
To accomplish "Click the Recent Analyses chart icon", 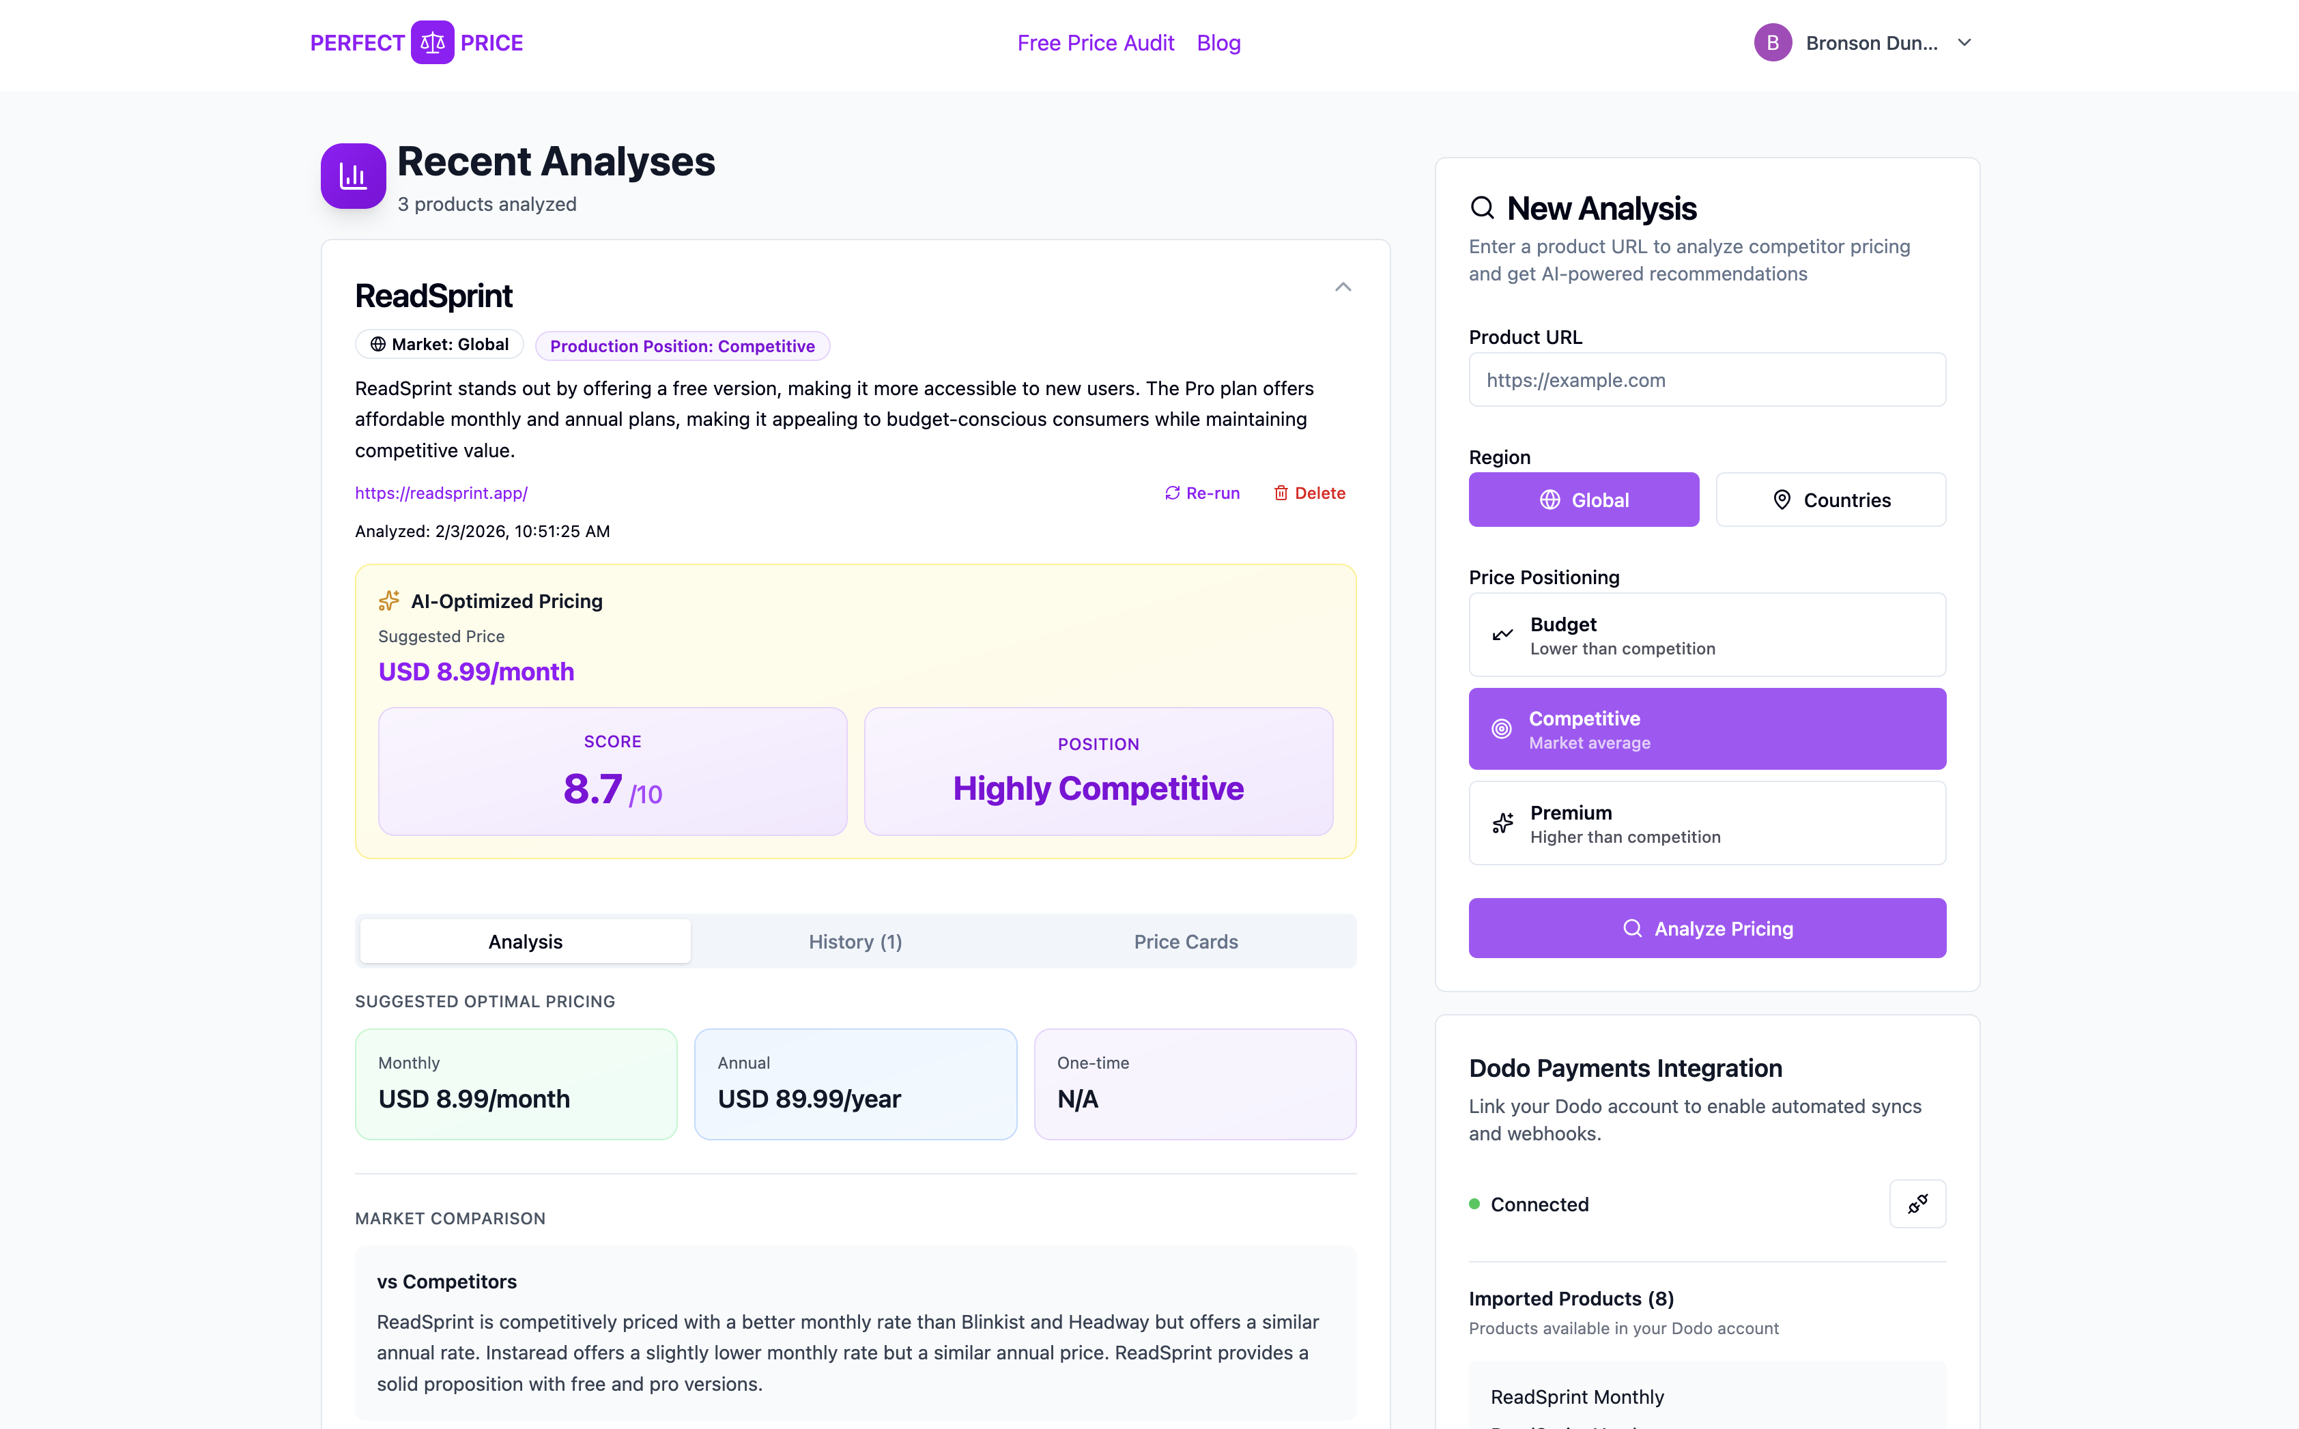I will coord(353,175).
